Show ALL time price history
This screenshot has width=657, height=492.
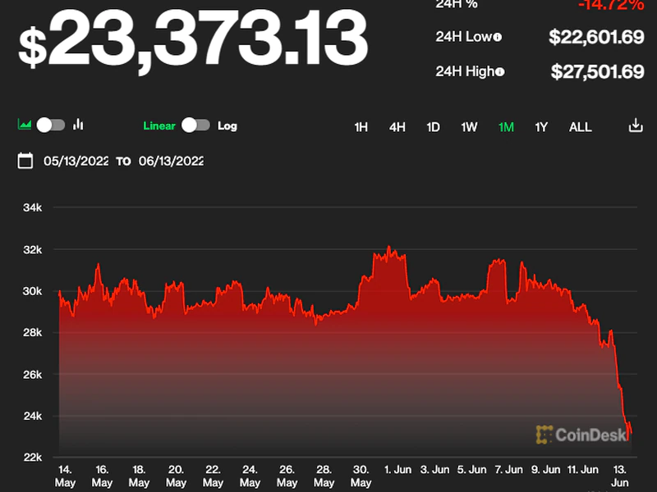[580, 127]
